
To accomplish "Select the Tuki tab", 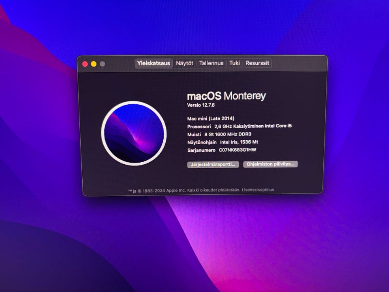I will click(x=235, y=63).
